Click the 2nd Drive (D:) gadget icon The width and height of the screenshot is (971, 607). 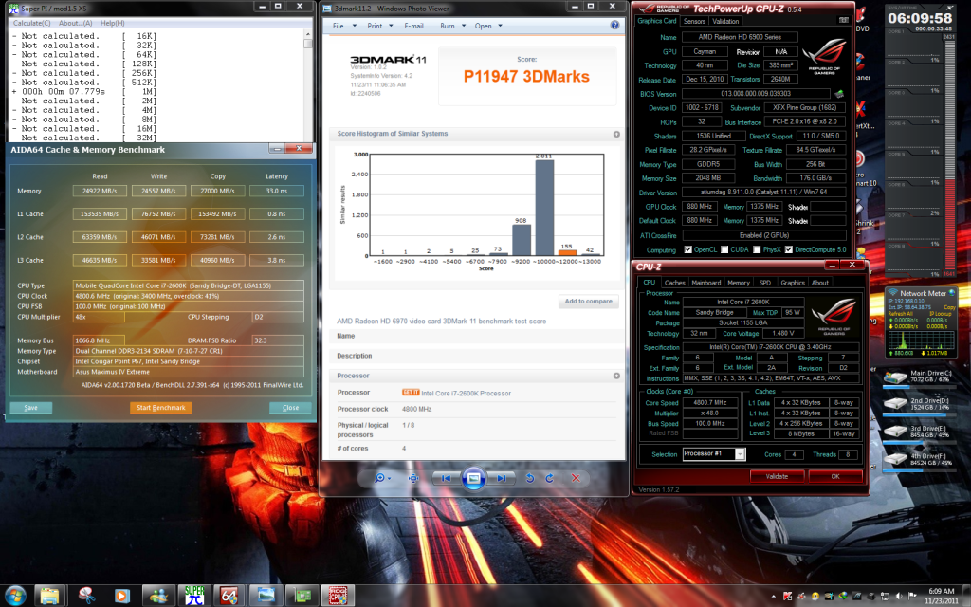[x=894, y=404]
